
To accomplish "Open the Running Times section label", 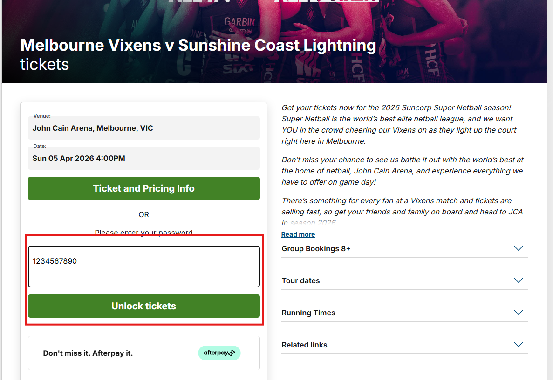I will pyautogui.click(x=308, y=313).
